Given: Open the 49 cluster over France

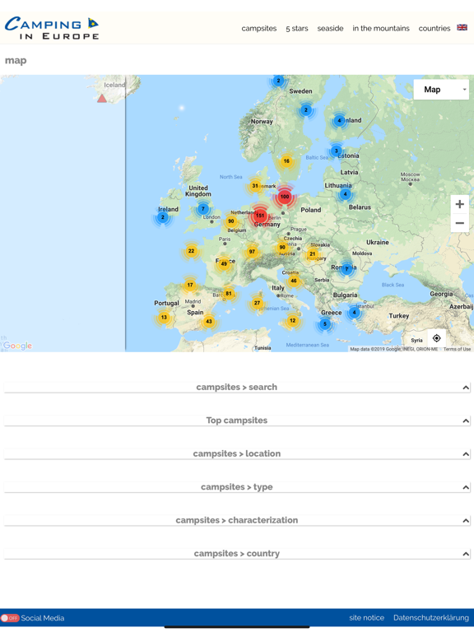Looking at the screenshot, I should click(x=224, y=263).
